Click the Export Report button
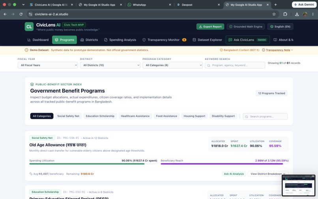This screenshot has height=199, width=318. [x=210, y=26]
